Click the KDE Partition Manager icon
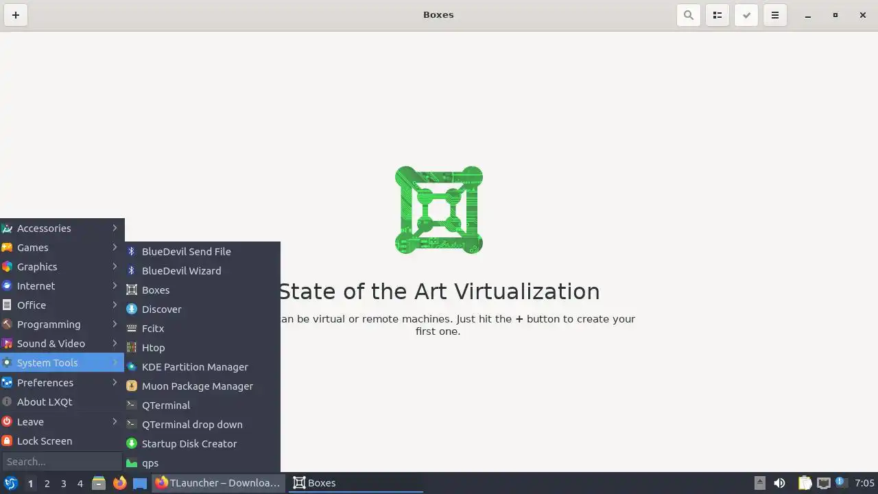 pyautogui.click(x=132, y=367)
